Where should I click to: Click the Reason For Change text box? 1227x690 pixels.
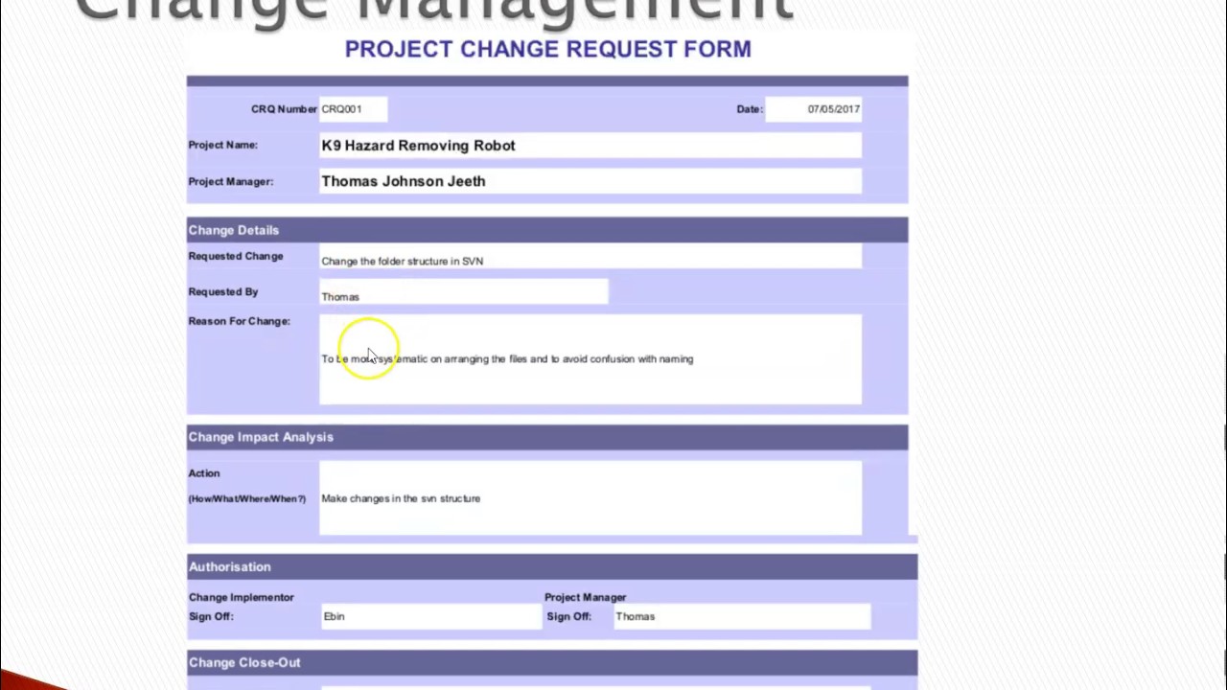[x=590, y=359]
